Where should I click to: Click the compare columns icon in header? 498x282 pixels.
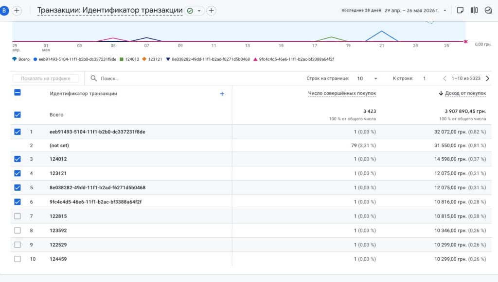click(x=474, y=10)
